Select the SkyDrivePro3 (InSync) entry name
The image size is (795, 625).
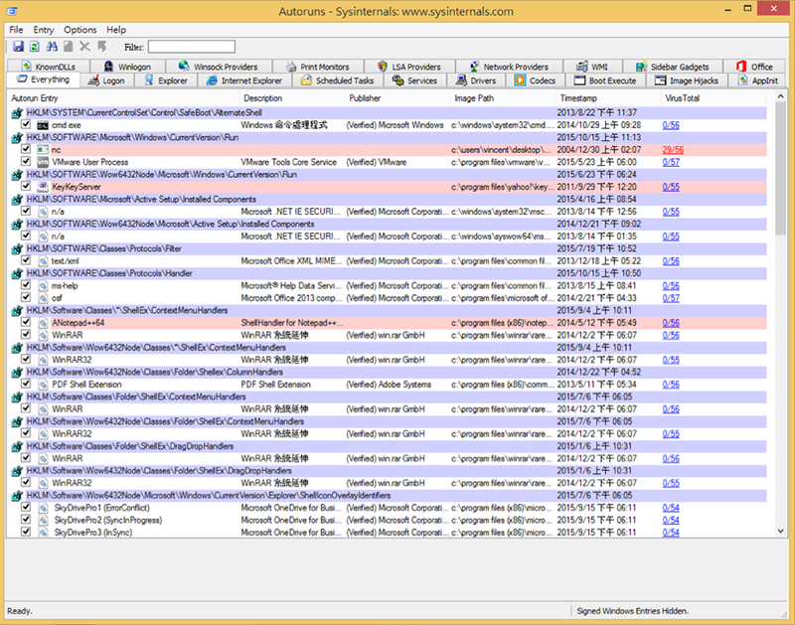coord(91,533)
